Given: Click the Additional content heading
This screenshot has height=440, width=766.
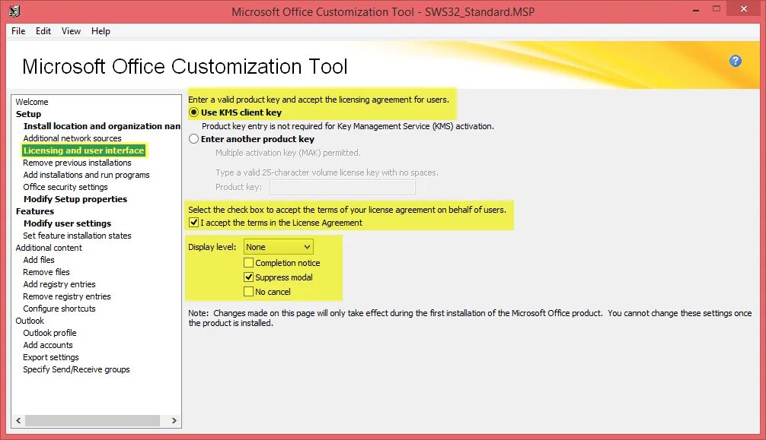Looking at the screenshot, I should (49, 248).
